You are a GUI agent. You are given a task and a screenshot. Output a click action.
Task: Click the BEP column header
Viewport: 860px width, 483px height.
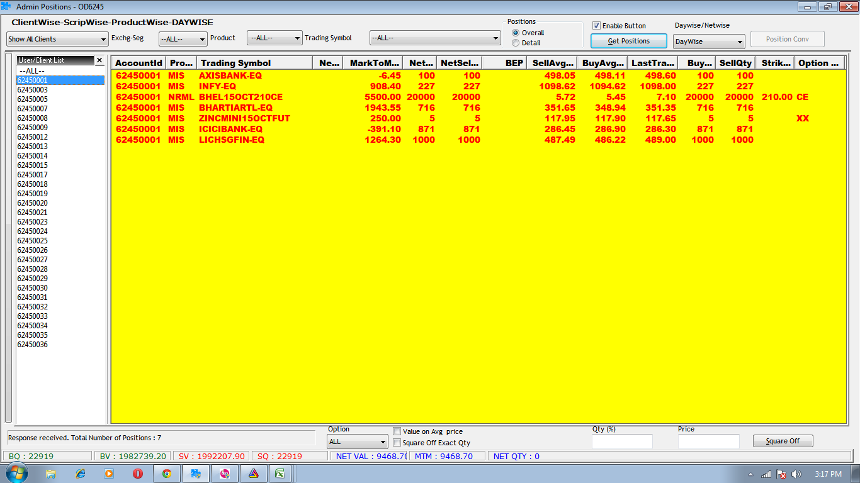click(x=504, y=63)
